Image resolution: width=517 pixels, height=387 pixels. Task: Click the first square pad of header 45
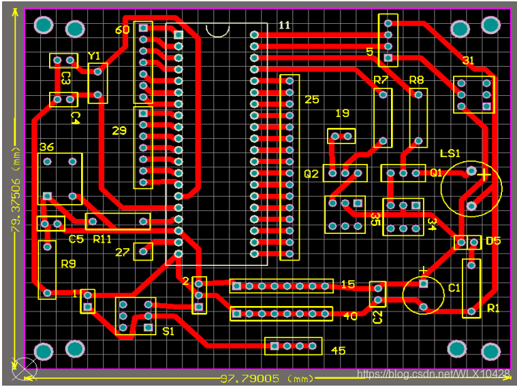(x=275, y=346)
